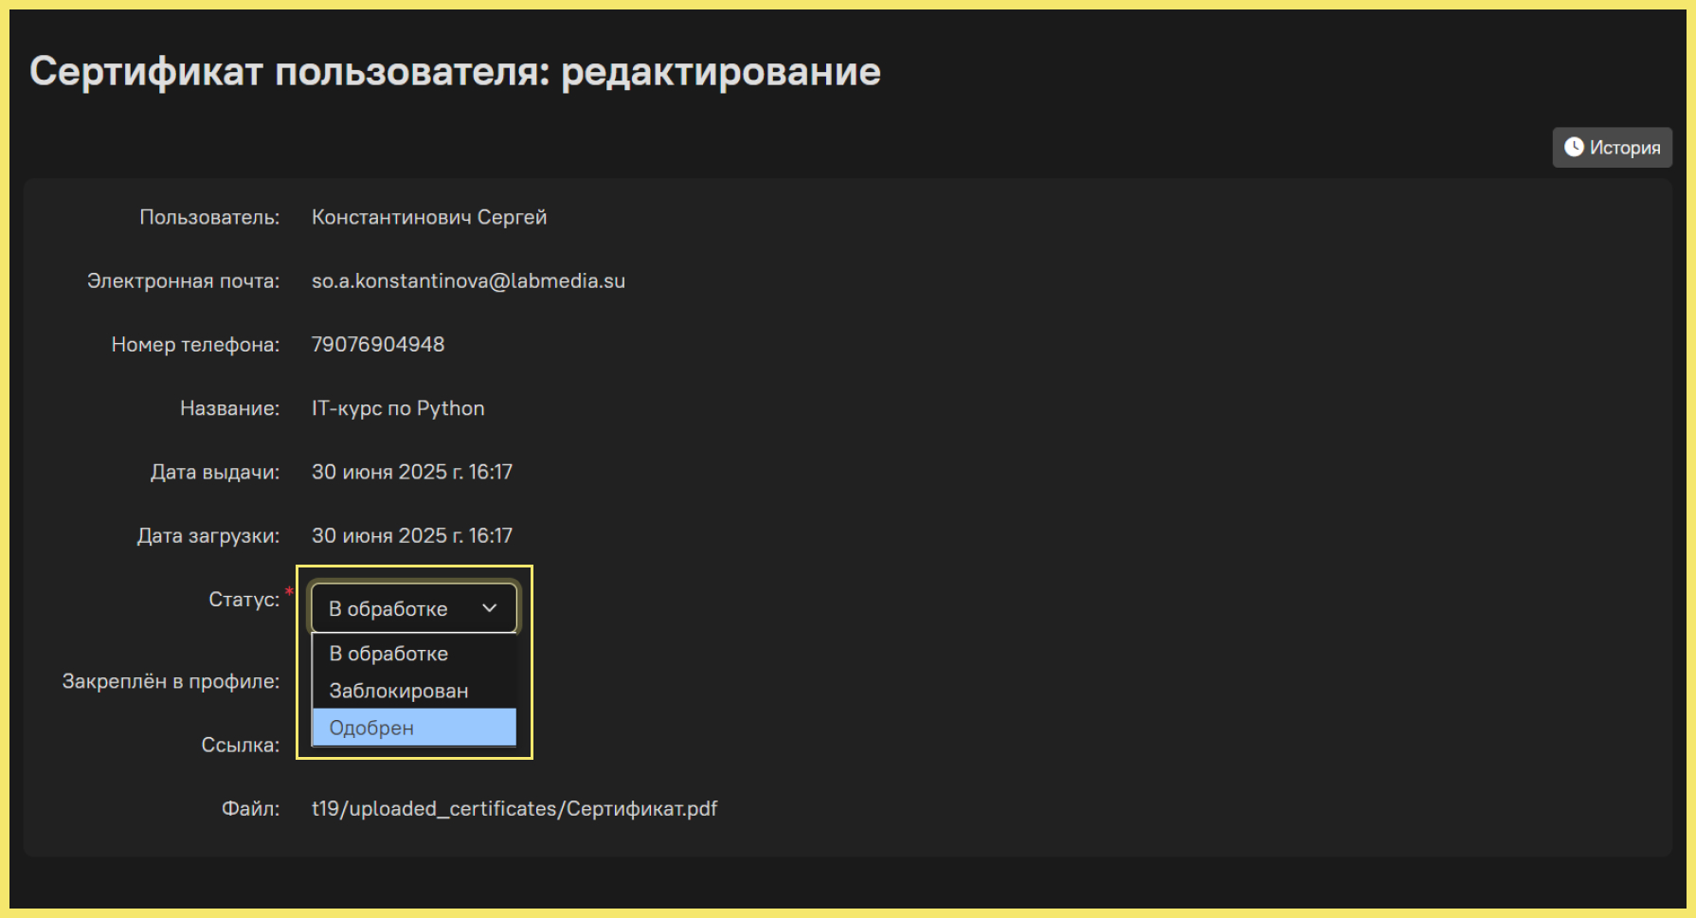Click the Дата выдачи value 30 июня 2025
This screenshot has width=1696, height=918.
412,472
